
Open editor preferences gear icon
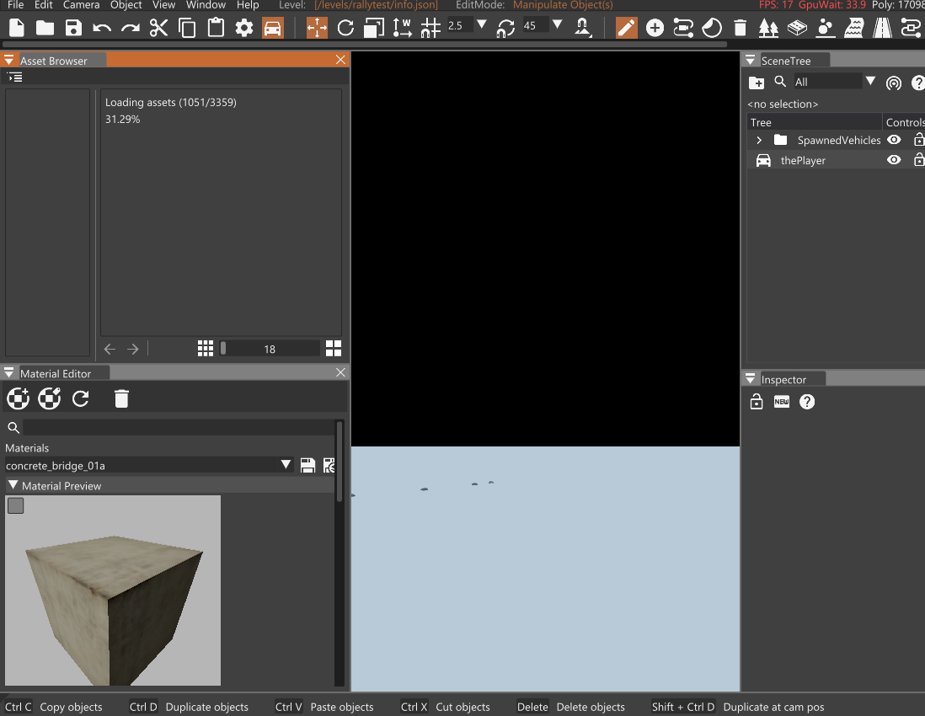[244, 28]
